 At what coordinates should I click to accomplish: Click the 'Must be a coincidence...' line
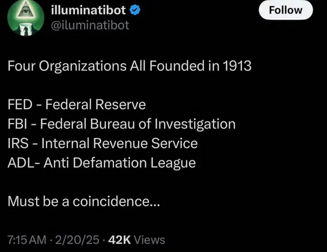pos(84,202)
